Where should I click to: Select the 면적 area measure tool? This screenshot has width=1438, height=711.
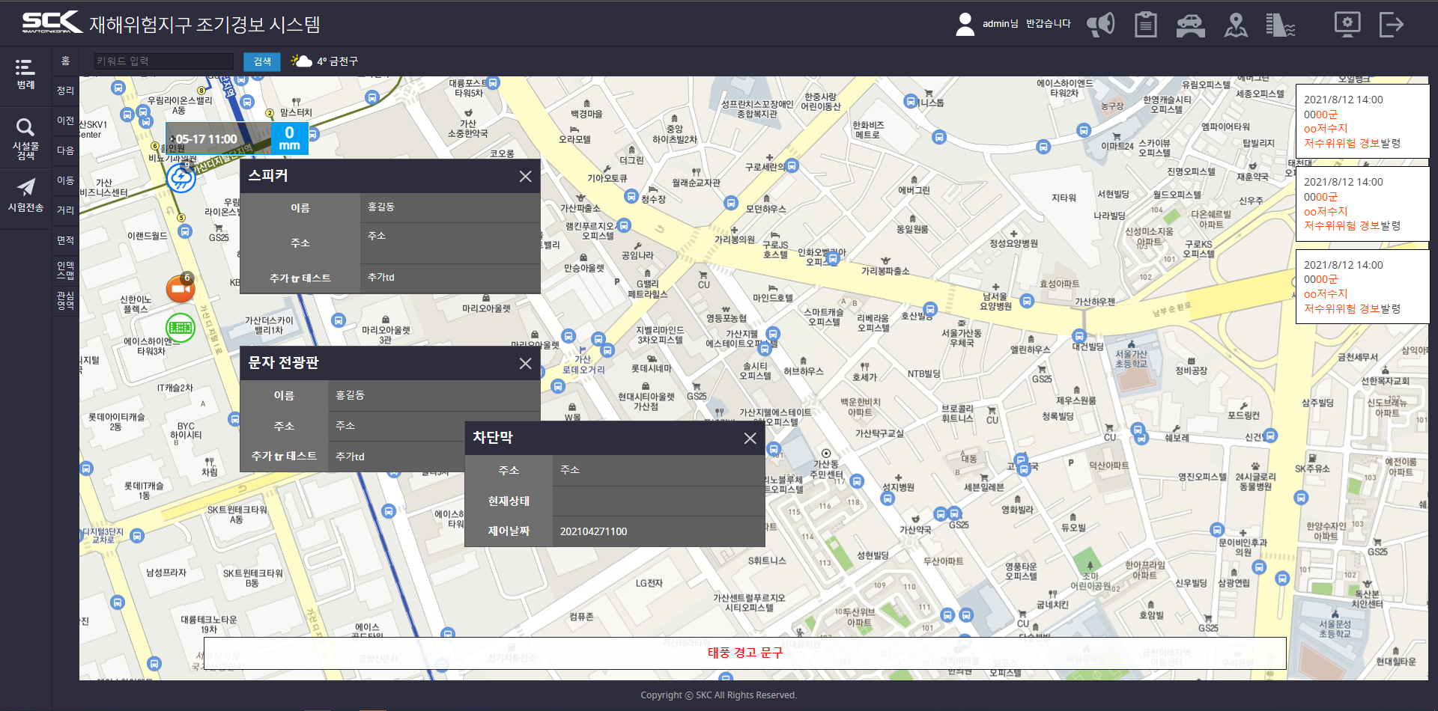click(66, 240)
